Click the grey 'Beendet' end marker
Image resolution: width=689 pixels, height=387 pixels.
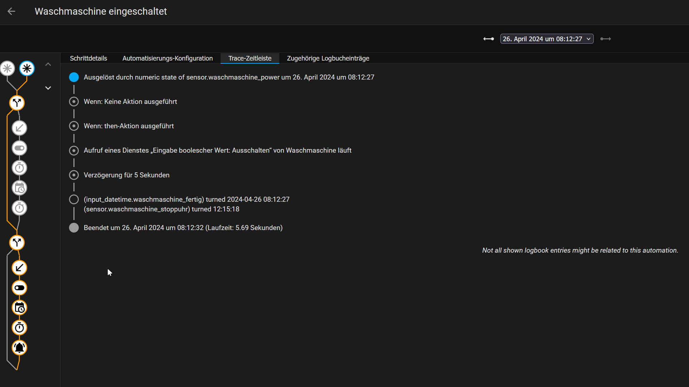(74, 228)
